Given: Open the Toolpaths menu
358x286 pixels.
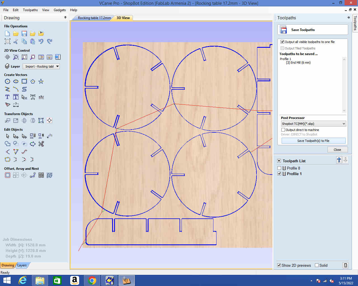Looking at the screenshot, I should pos(30,10).
